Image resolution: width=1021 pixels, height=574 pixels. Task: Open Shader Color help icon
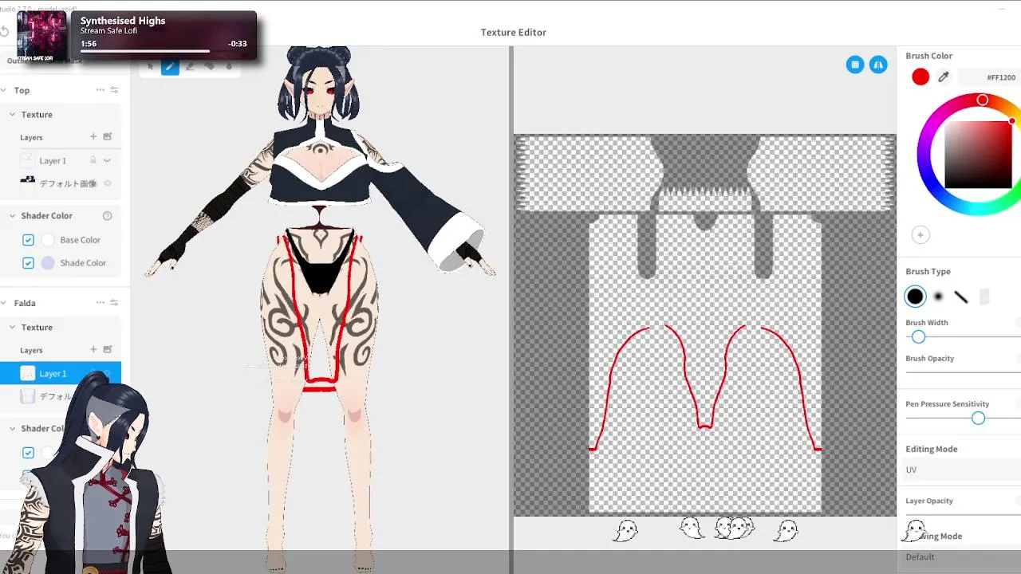[108, 216]
